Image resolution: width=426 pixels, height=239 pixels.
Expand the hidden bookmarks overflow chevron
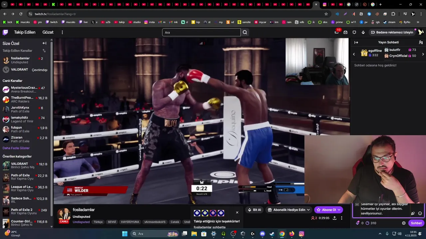(x=418, y=22)
